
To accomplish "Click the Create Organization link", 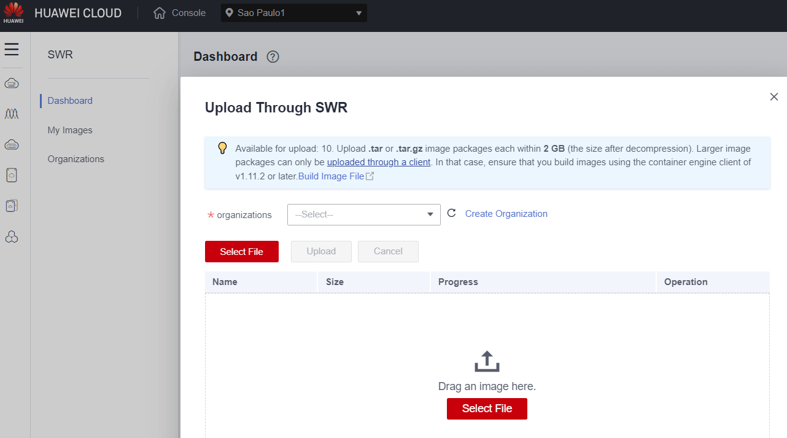I will pos(506,214).
